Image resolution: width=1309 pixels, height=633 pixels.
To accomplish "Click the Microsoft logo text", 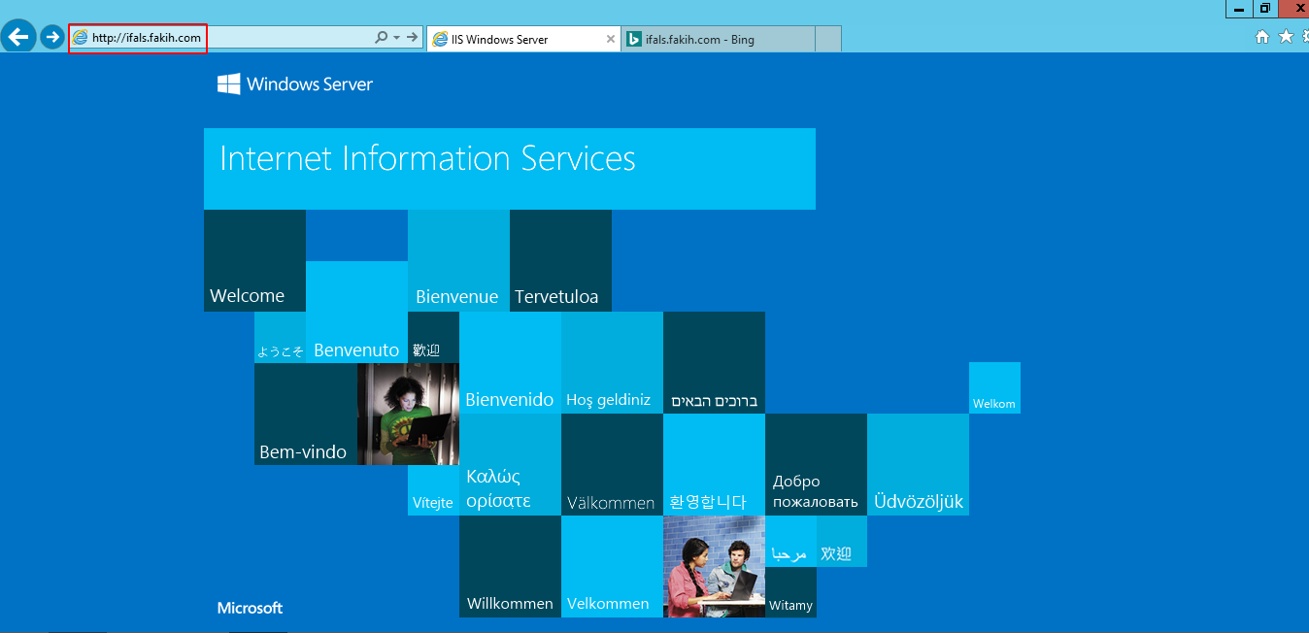I will [x=250, y=608].
